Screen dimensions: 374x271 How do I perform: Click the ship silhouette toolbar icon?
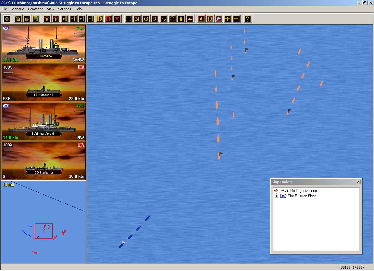click(x=190, y=19)
